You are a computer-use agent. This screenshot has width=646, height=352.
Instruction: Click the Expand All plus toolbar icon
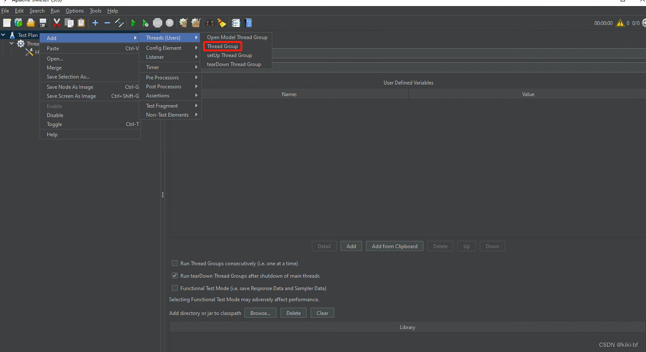95,23
